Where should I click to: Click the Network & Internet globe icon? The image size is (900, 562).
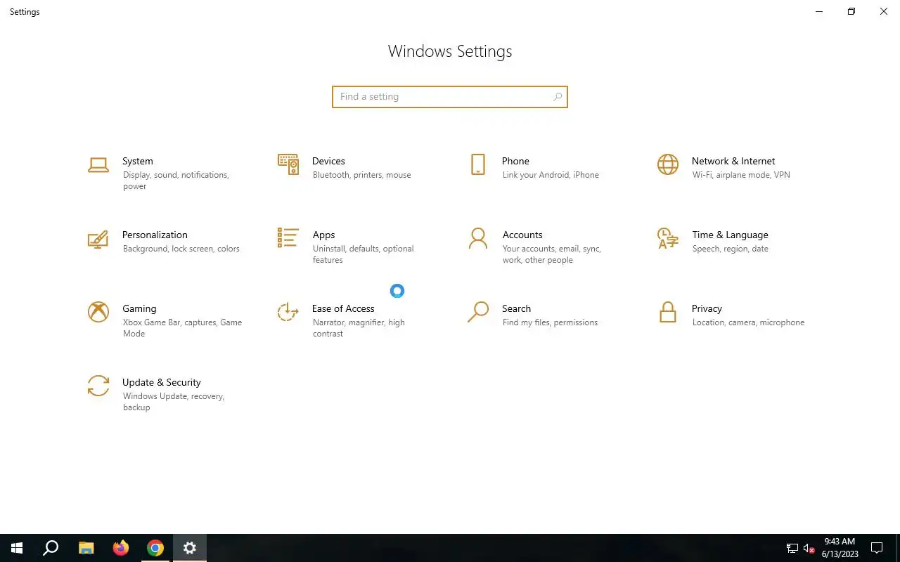[668, 164]
